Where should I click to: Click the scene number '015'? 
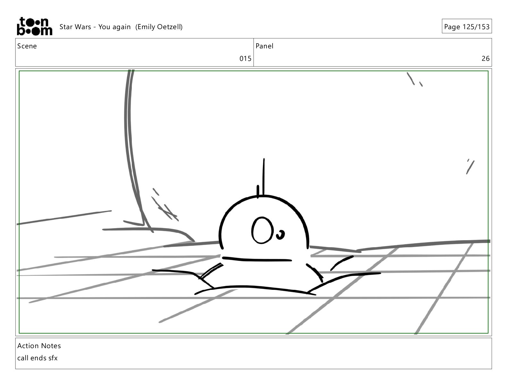[245, 59]
